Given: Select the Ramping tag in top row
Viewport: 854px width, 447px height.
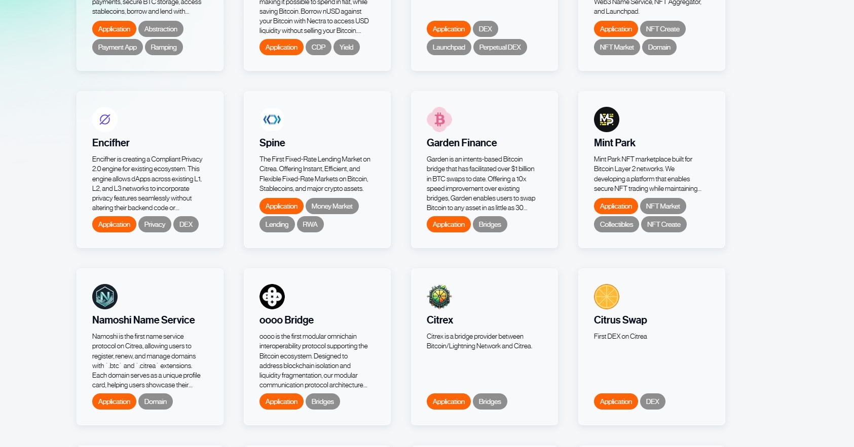Looking at the screenshot, I should tap(164, 47).
